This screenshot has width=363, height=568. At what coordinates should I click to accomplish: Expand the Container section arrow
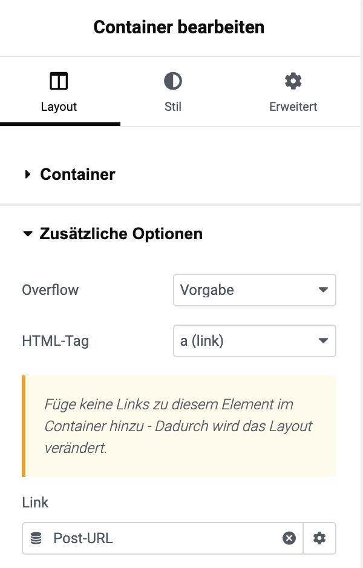pyautogui.click(x=27, y=174)
